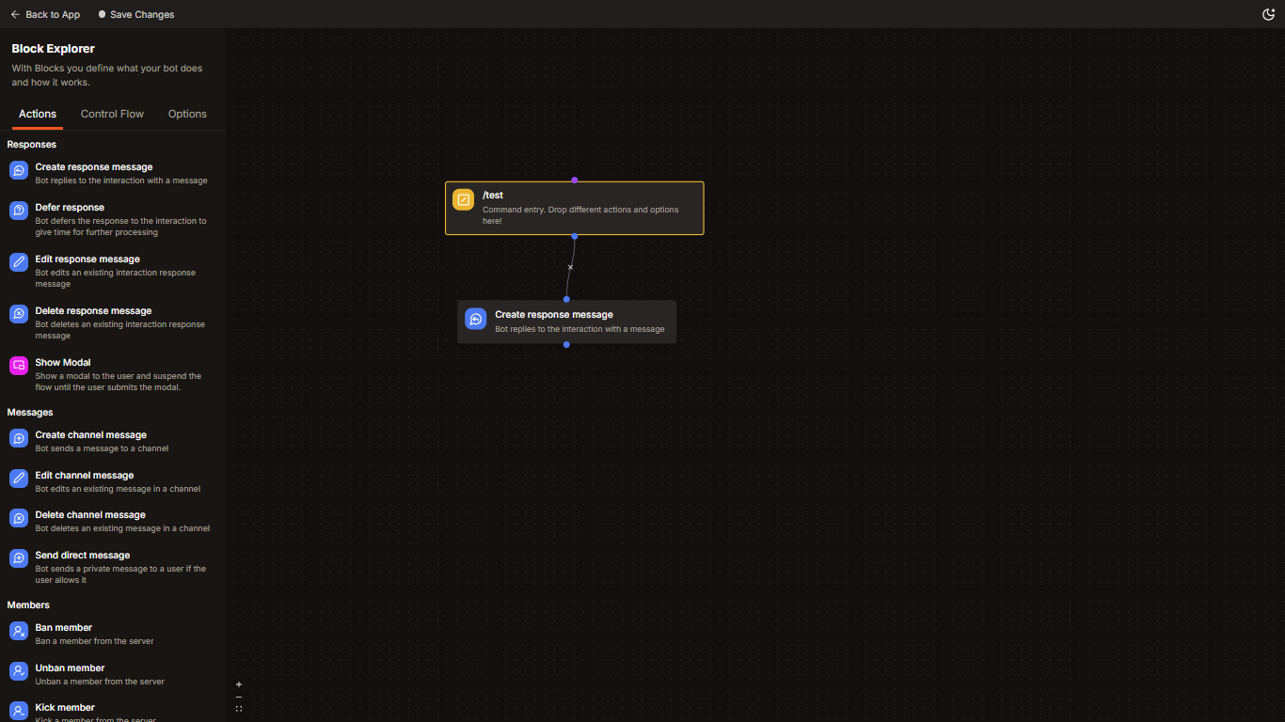The height and width of the screenshot is (722, 1285).
Task: Click the purple top handle of /test node
Action: 575,180
